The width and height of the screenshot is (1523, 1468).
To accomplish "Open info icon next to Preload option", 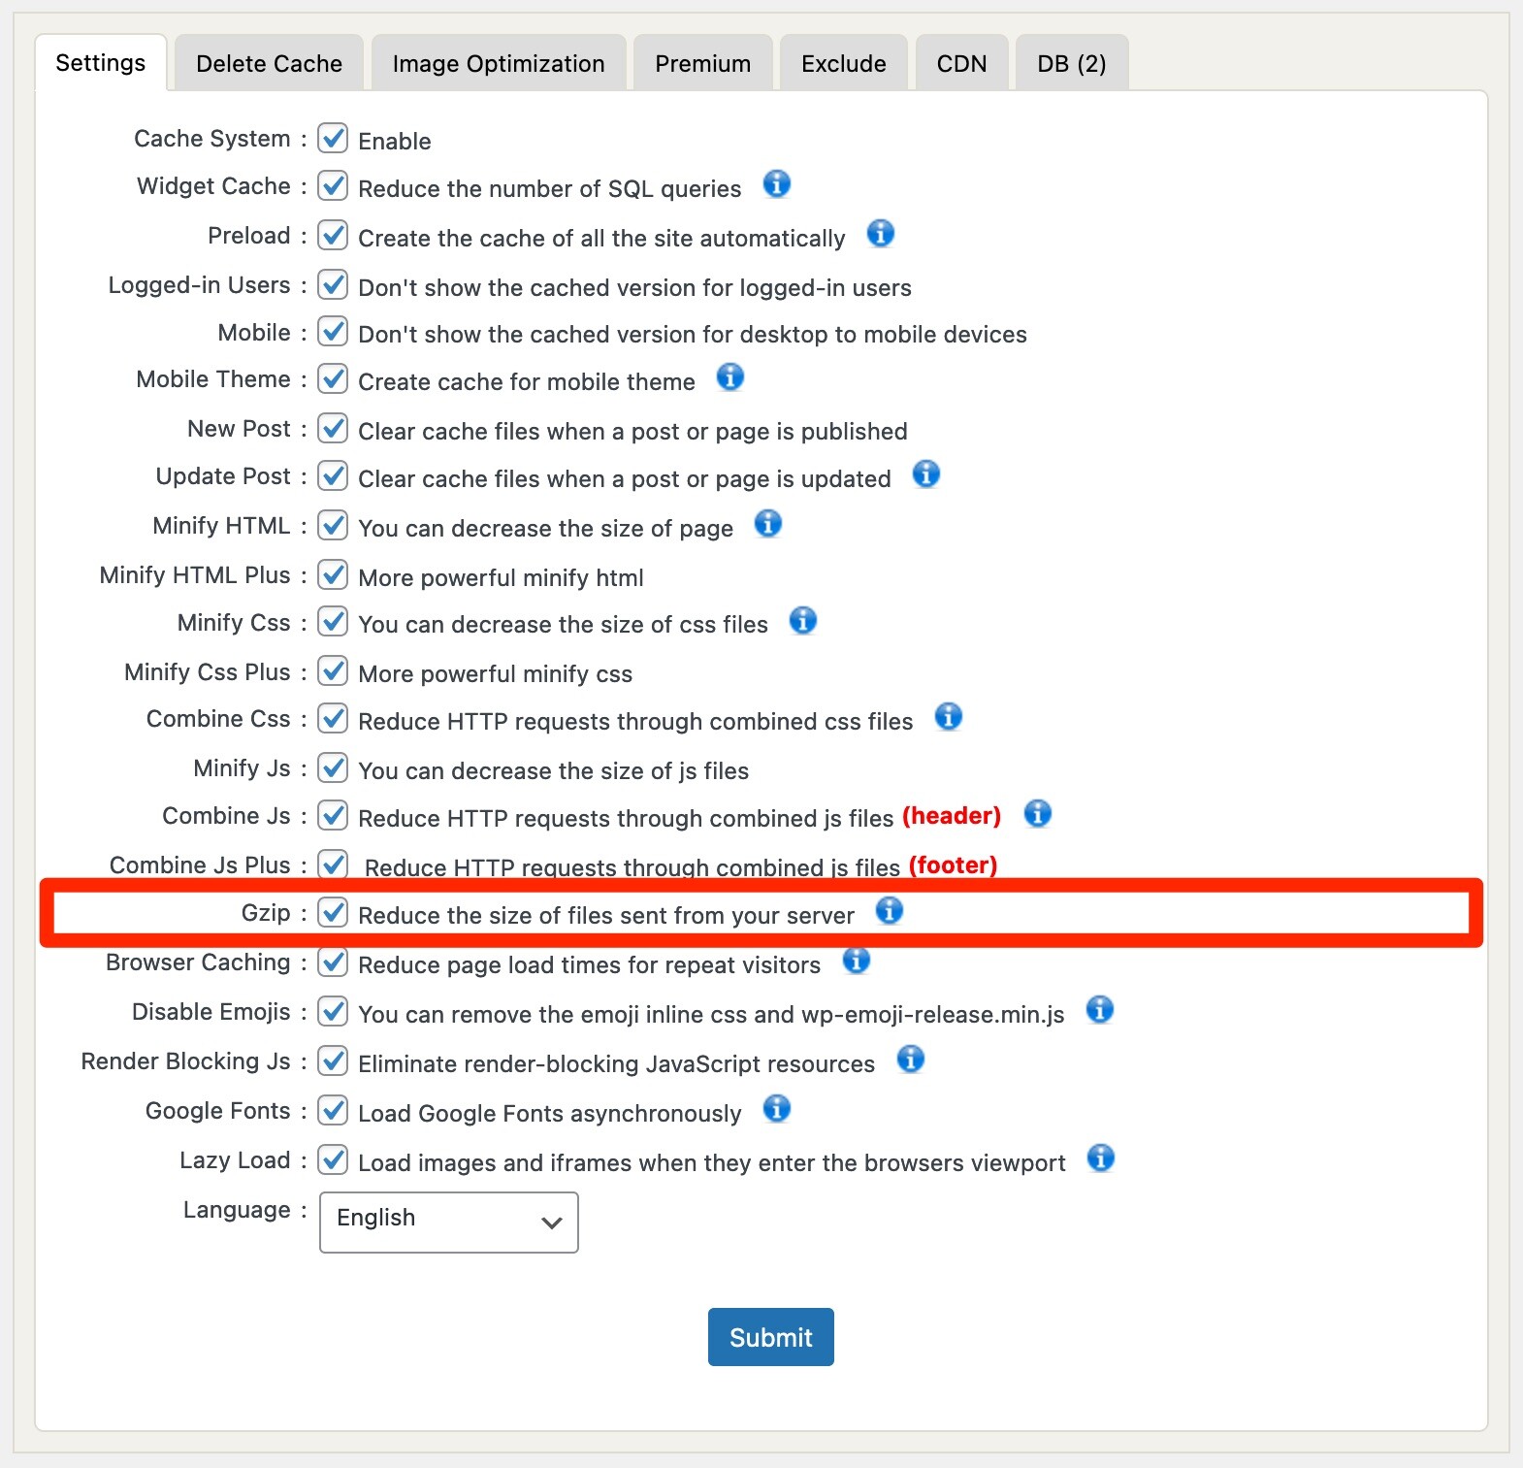I will [880, 233].
